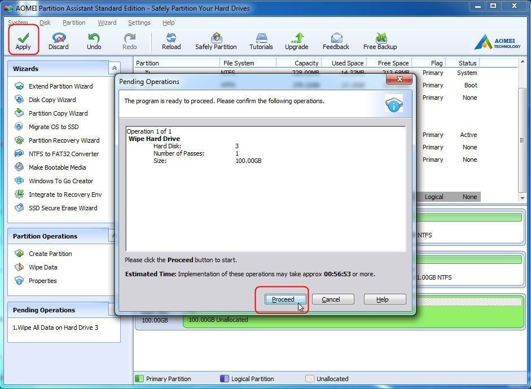Launch the Partition Recovery Wizard
531x389 pixels.
point(58,140)
